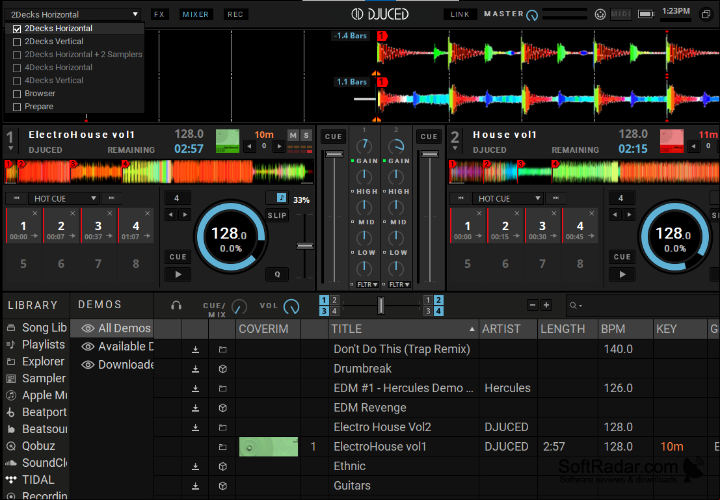Click the LINK button

tap(460, 14)
